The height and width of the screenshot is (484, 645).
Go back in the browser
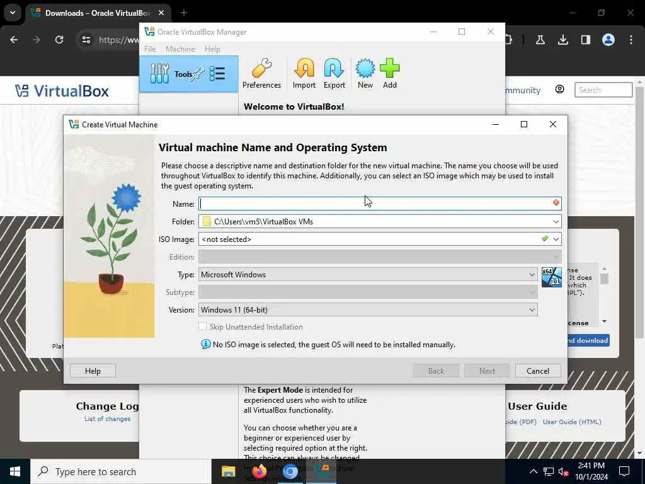tap(14, 40)
